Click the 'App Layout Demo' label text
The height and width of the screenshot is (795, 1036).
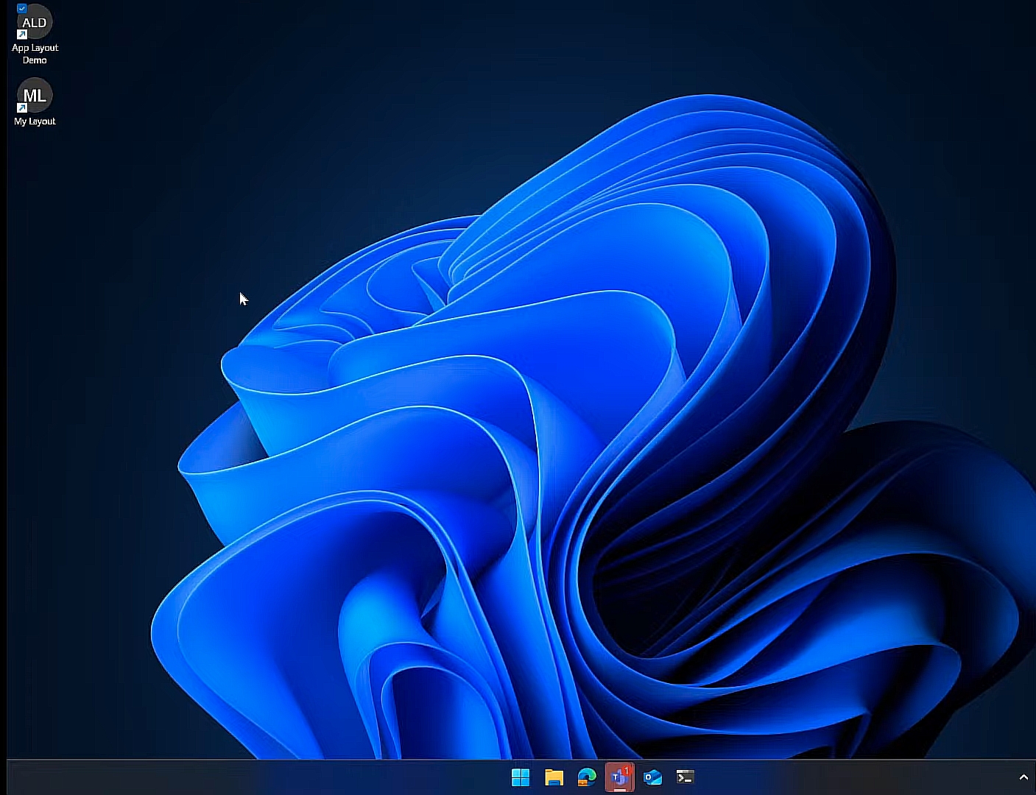(x=35, y=54)
